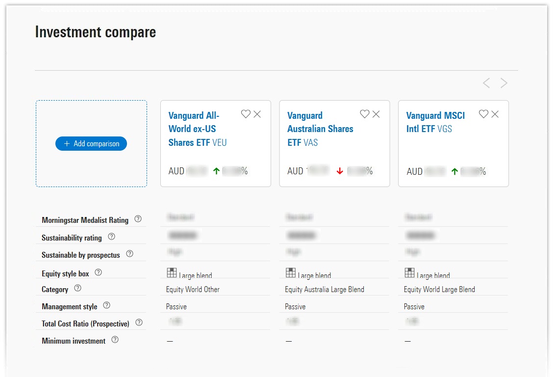Go to previous comparison cards with left chevron
The height and width of the screenshot is (377, 554).
pyautogui.click(x=486, y=83)
